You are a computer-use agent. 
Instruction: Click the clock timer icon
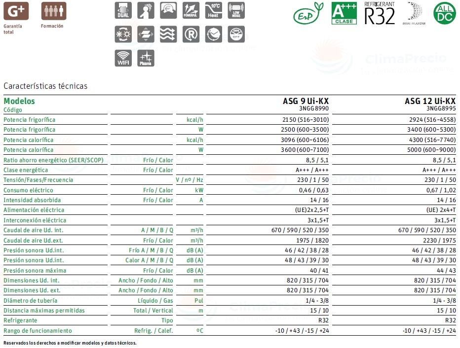pyautogui.click(x=214, y=35)
